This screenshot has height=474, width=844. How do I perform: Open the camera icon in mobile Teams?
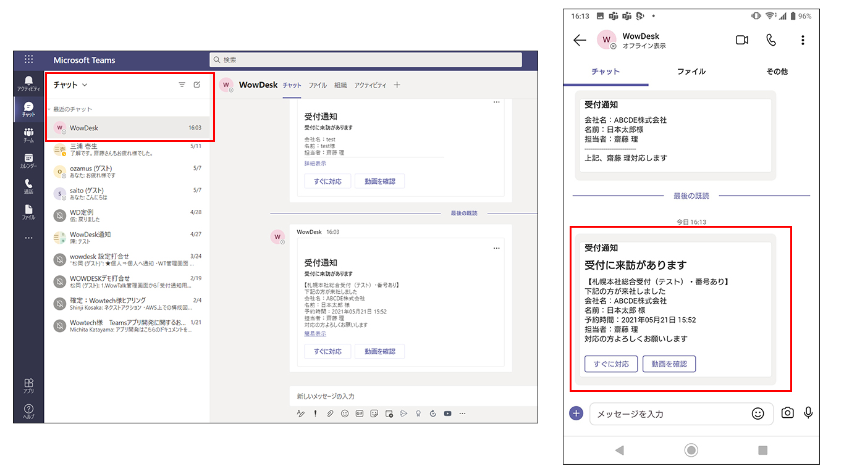point(787,413)
